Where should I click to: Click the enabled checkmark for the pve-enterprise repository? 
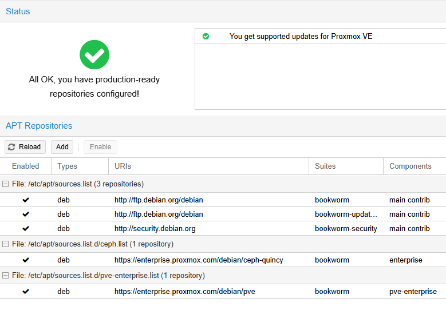click(26, 291)
